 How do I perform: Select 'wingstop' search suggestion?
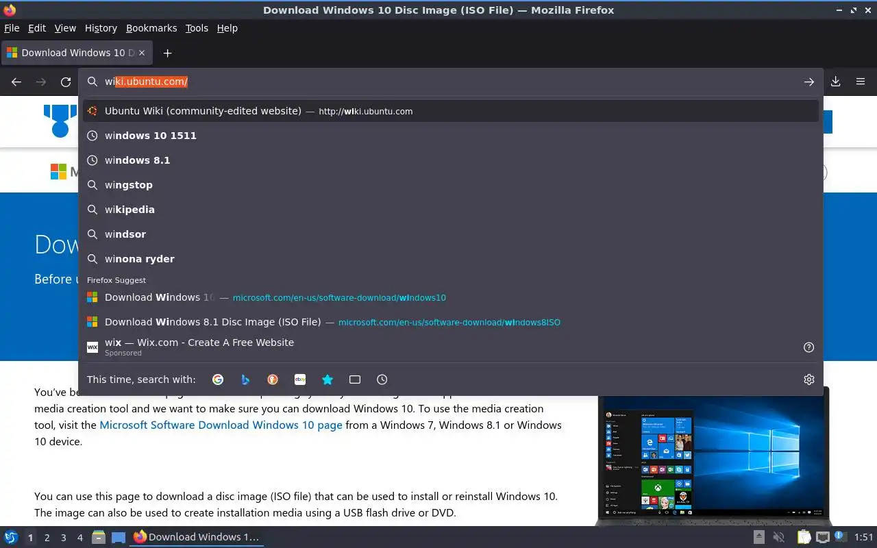[x=451, y=185]
